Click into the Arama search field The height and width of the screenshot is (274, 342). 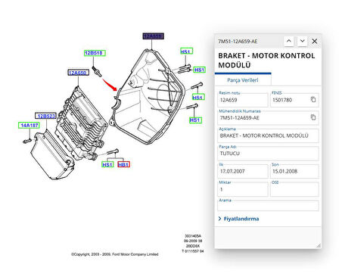click(268, 206)
